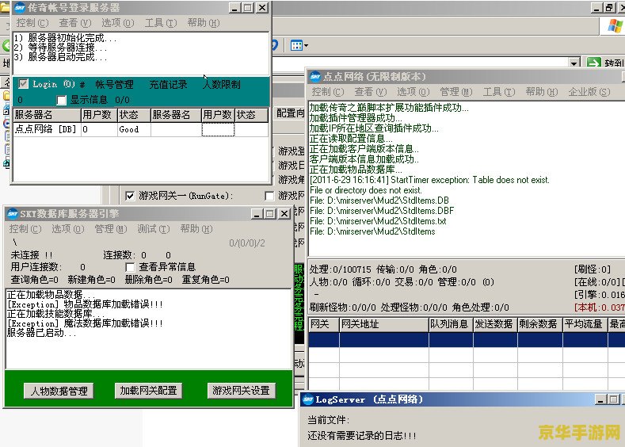Click 帐号管理 in login server window
The image size is (625, 447).
114,85
